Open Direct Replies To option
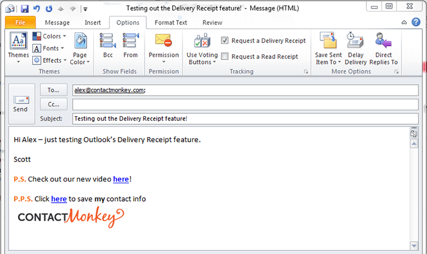Screen dimensions: 427x254 tap(384, 48)
